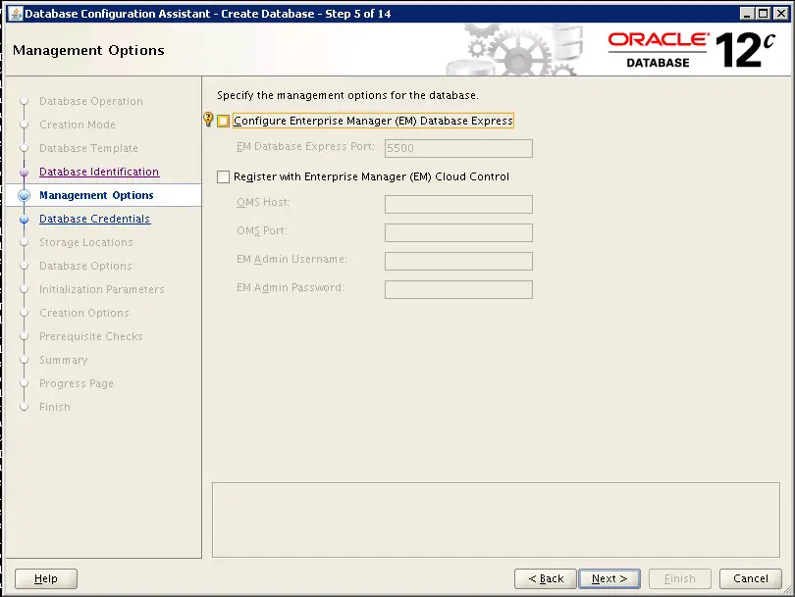Proceed with the Next button
Screen dimensions: 795x597
[x=609, y=578]
